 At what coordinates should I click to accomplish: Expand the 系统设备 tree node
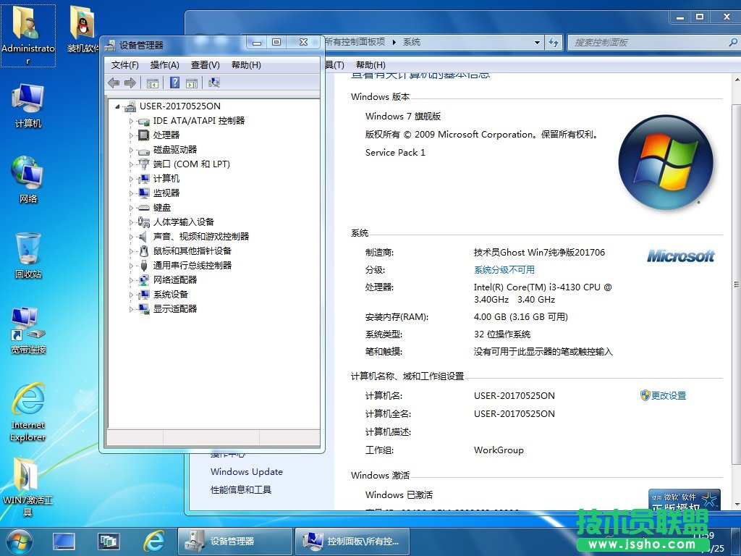click(132, 295)
